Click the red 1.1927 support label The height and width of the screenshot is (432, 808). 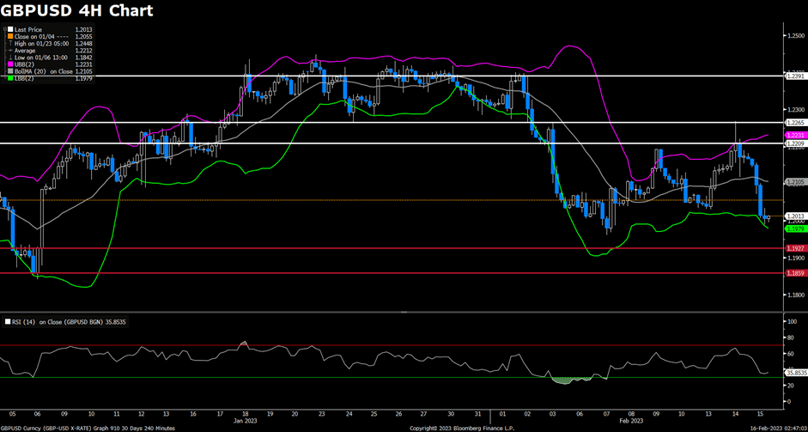tap(794, 248)
